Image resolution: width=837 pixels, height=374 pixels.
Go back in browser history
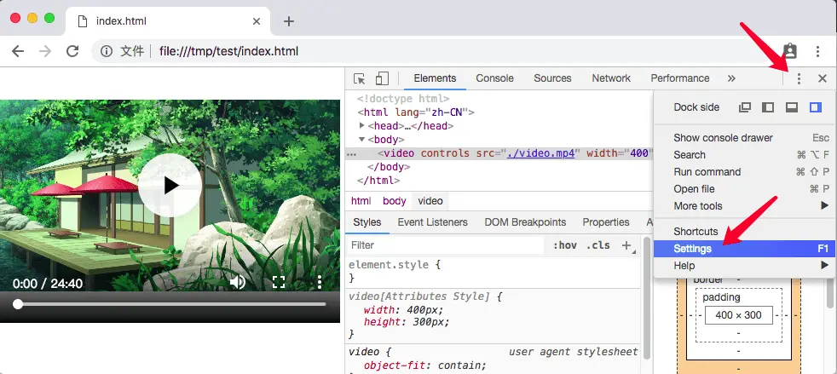[18, 51]
